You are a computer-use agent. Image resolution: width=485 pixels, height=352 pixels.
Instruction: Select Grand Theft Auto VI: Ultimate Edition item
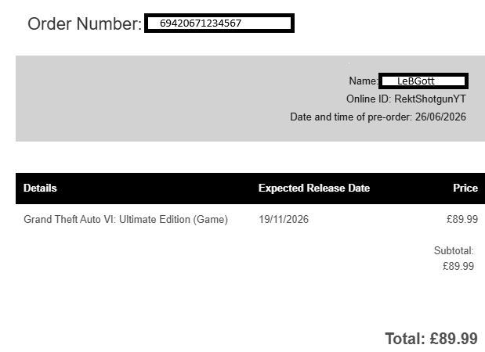[125, 220]
